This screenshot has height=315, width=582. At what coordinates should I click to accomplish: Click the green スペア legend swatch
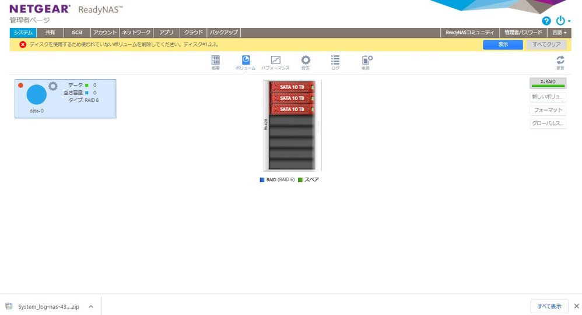tap(300, 180)
